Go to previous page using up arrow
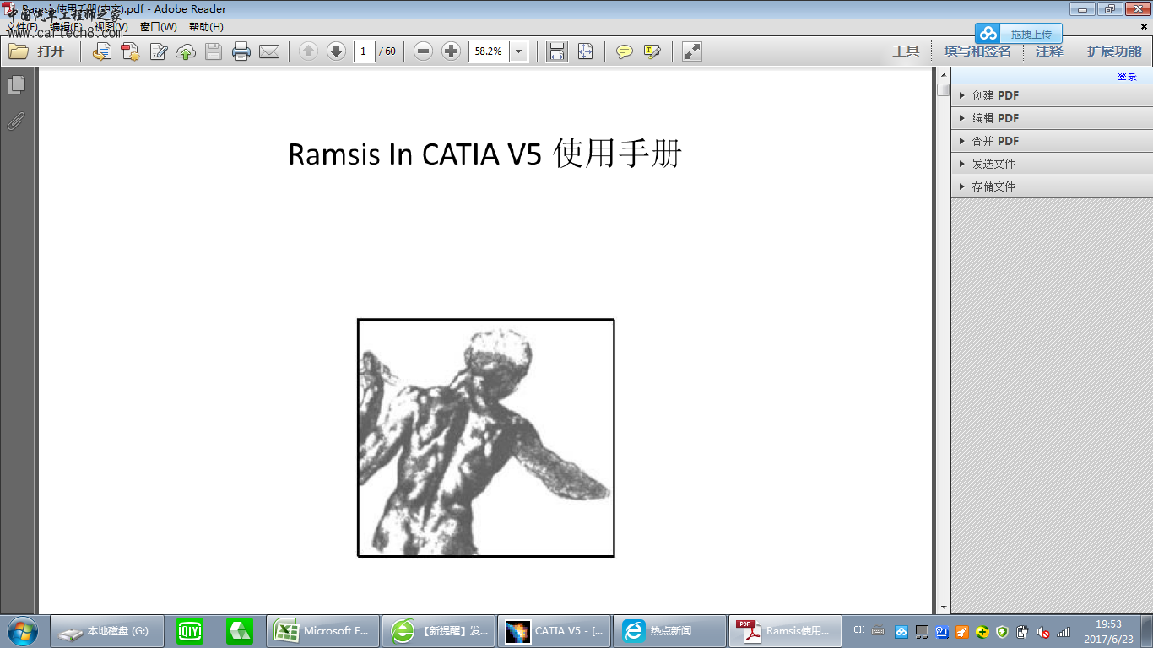The image size is (1153, 648). coord(308,51)
